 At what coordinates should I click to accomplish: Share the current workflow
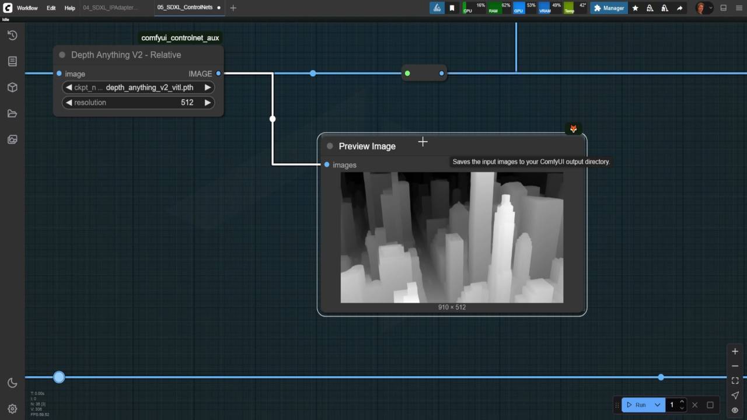point(679,8)
